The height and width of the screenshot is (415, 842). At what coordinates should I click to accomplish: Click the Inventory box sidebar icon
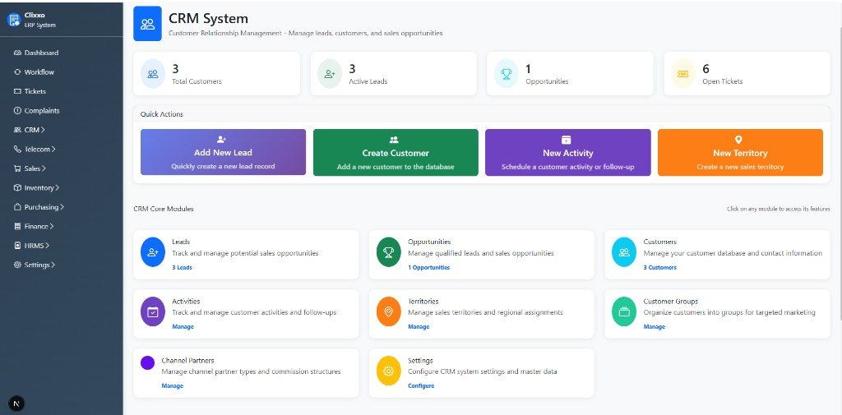point(17,188)
